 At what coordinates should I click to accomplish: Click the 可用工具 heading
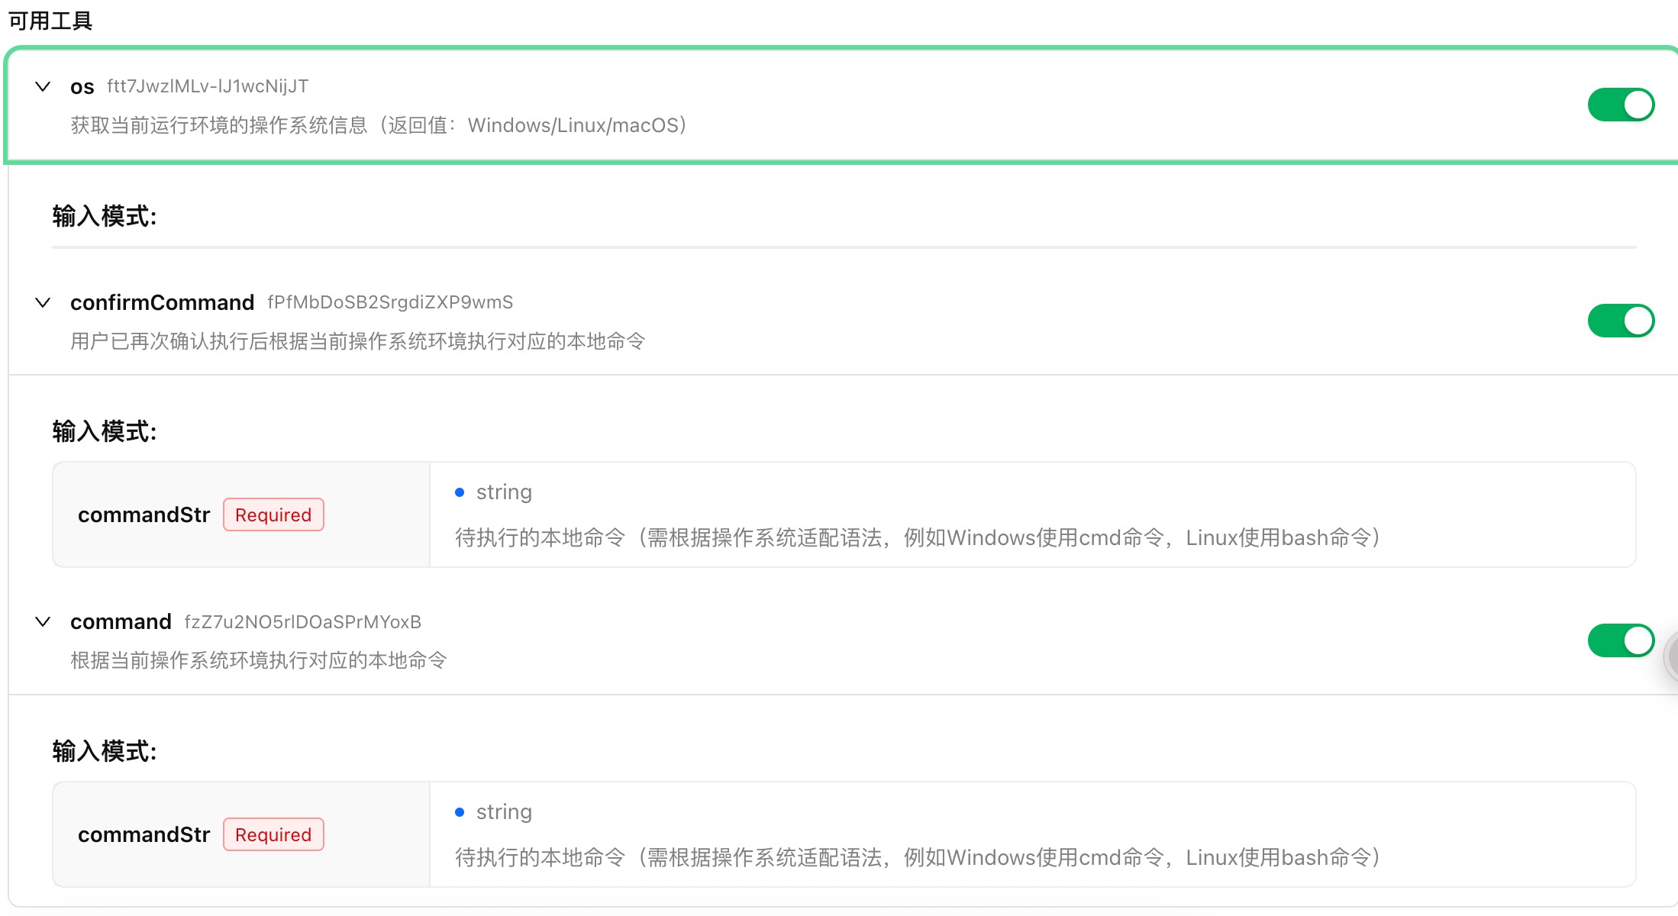(x=50, y=21)
